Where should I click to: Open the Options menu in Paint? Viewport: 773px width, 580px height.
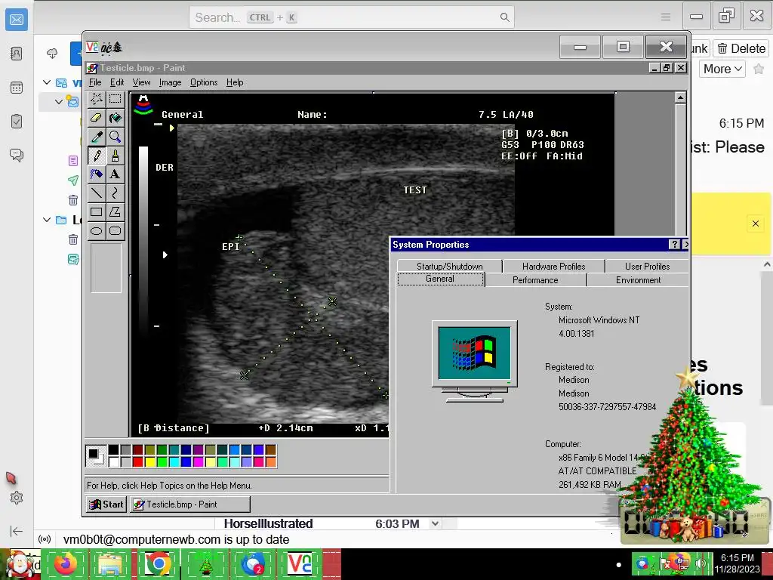pos(204,82)
